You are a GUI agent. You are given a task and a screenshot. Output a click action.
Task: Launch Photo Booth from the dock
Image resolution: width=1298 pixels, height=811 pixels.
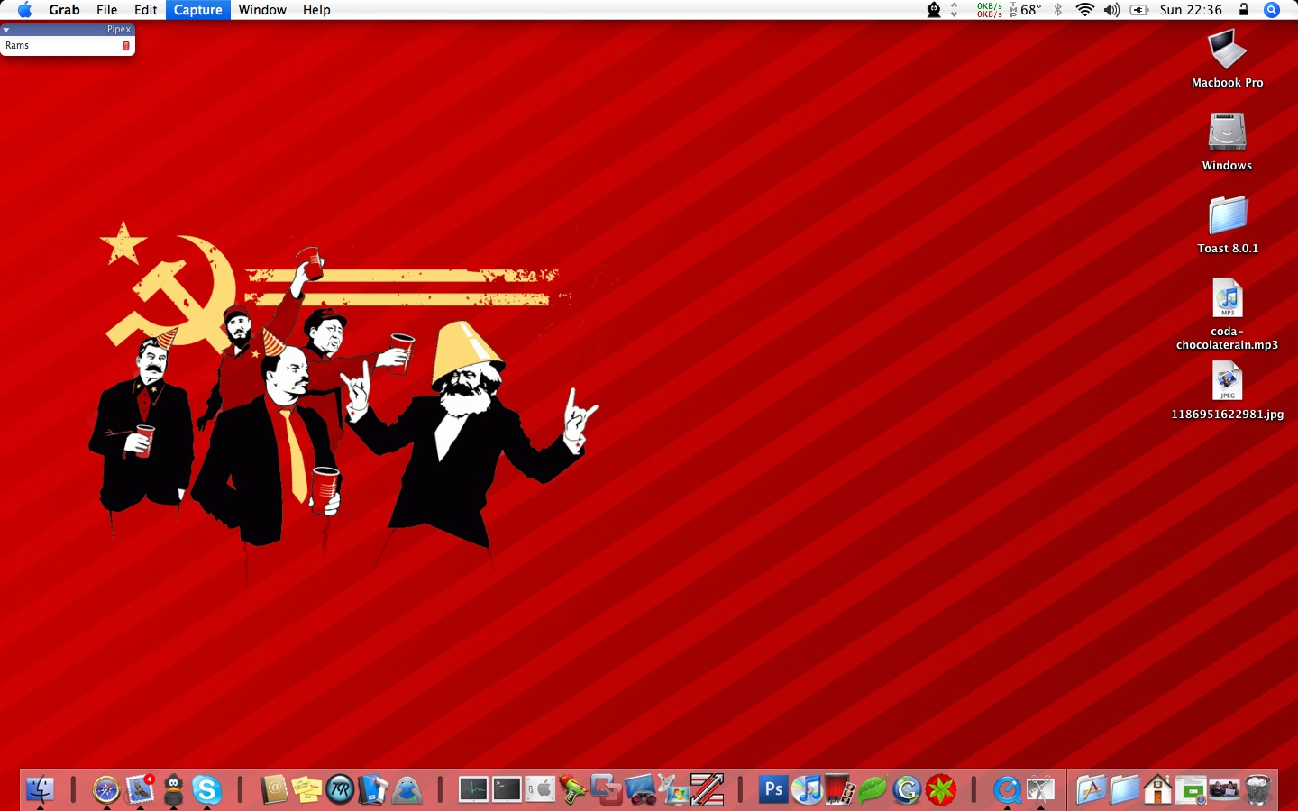click(840, 790)
